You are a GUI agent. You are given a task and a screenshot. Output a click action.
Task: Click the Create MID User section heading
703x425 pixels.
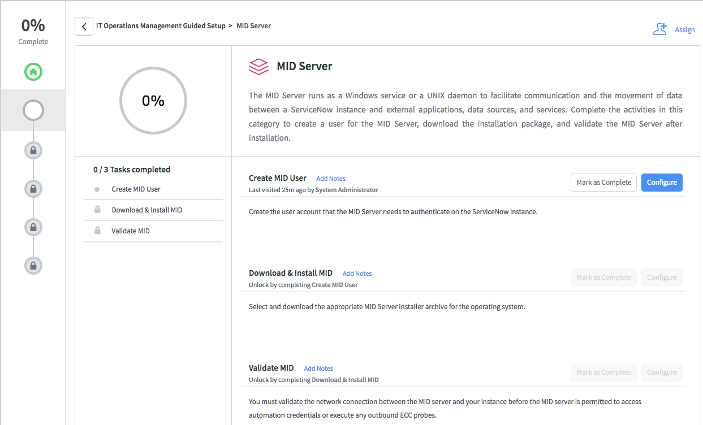click(x=278, y=178)
